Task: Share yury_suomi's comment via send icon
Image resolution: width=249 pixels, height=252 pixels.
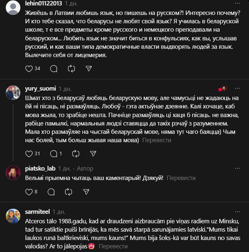Action: tap(93, 153)
